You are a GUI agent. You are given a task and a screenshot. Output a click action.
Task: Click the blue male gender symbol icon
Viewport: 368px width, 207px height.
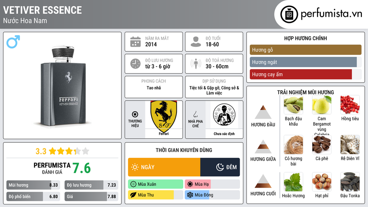[x=13, y=42]
